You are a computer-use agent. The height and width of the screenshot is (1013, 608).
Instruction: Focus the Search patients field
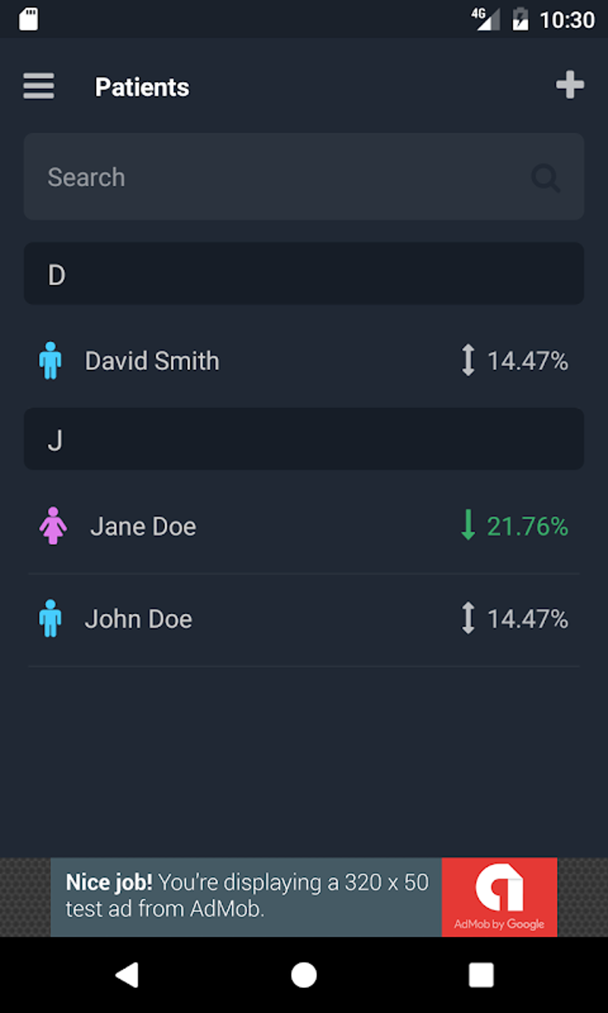[274, 178]
